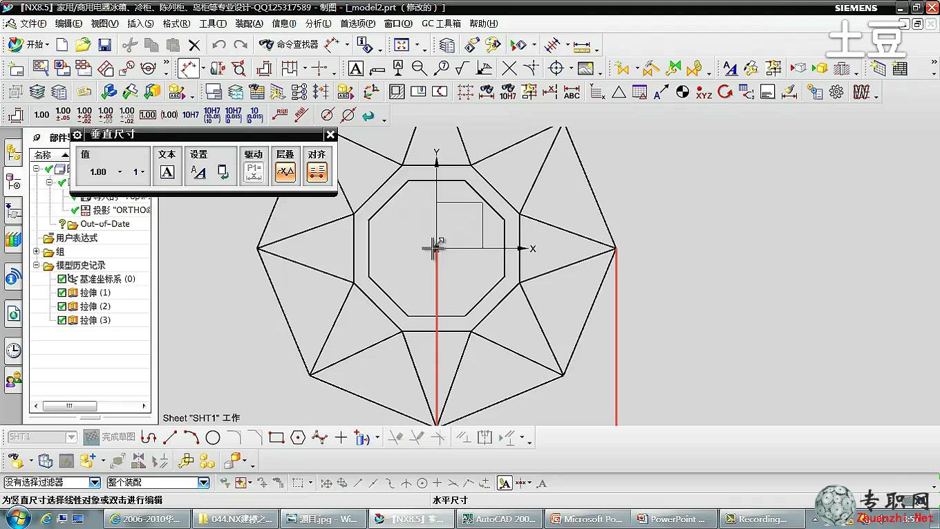Click the red circular arrow update icon
Screen dimensions: 940x529
click(725, 92)
